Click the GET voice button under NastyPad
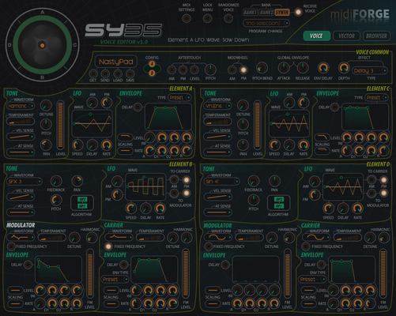Viewport: 396px width, 316px height. (x=93, y=73)
